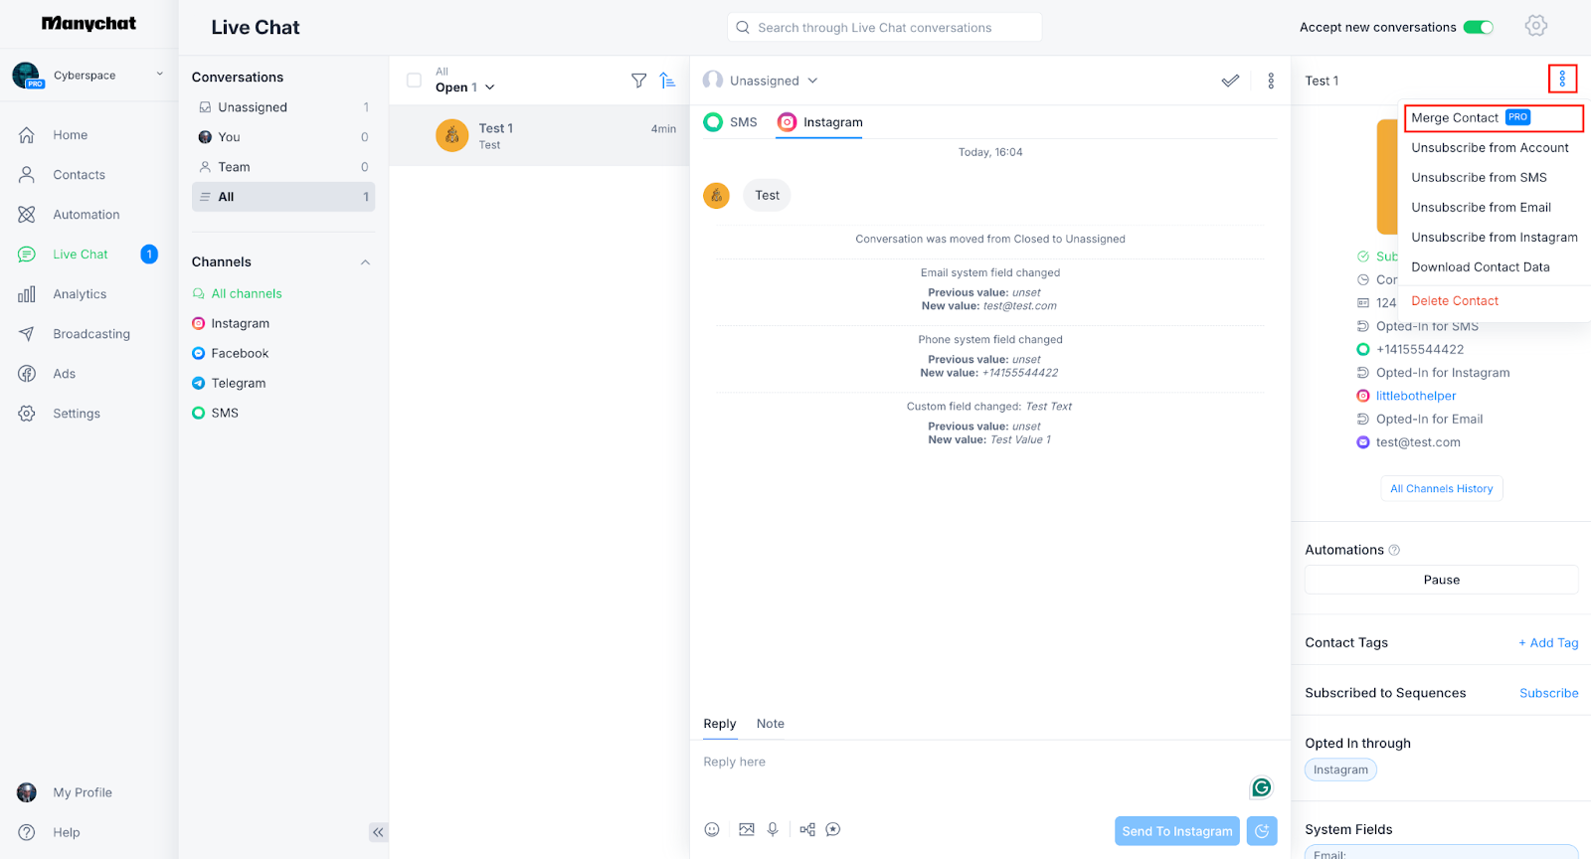The width and height of the screenshot is (1591, 859).
Task: Click All Channels History button
Action: 1441,489
